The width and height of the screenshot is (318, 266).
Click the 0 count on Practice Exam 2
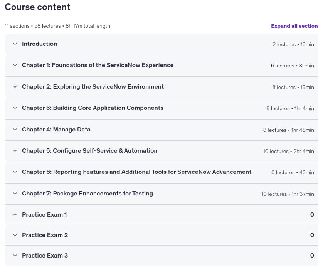(x=312, y=235)
